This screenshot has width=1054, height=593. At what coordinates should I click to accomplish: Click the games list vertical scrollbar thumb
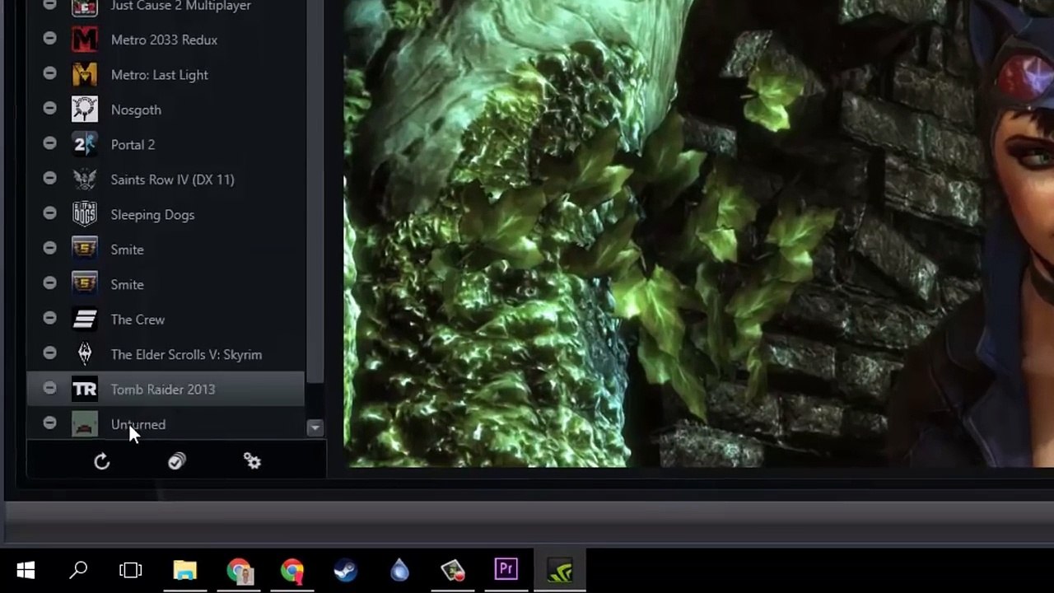pos(315,189)
